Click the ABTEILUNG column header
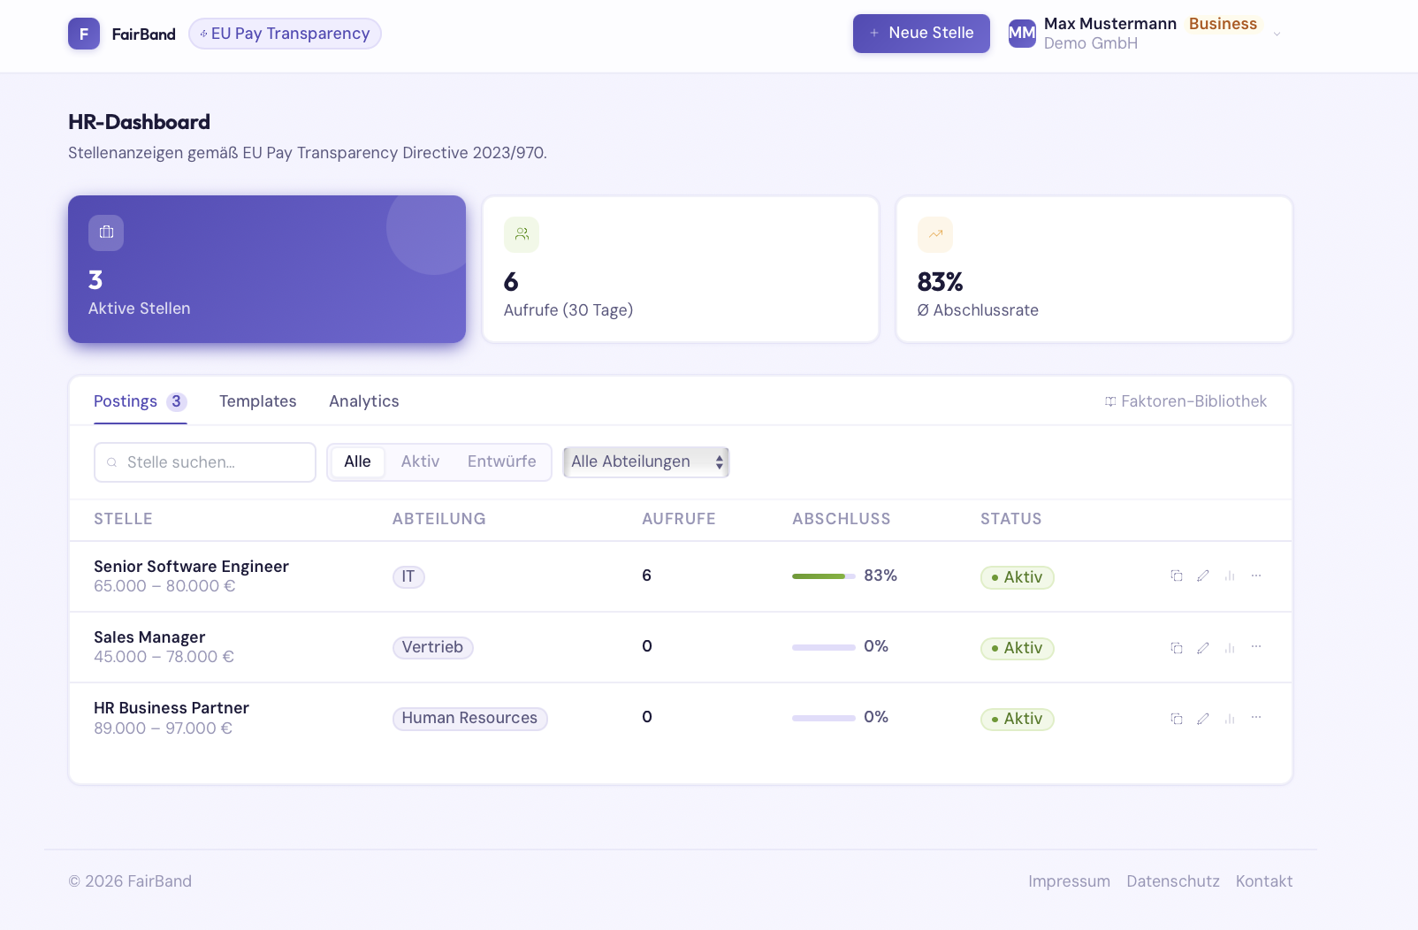Image resolution: width=1418 pixels, height=930 pixels. tap(439, 519)
